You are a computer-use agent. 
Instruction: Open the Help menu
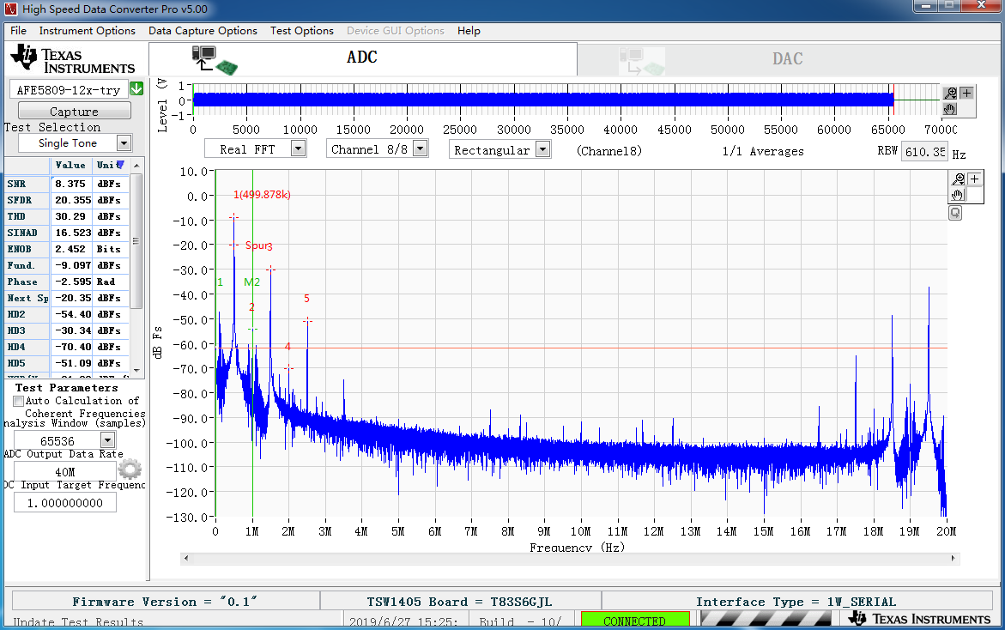pyautogui.click(x=469, y=31)
